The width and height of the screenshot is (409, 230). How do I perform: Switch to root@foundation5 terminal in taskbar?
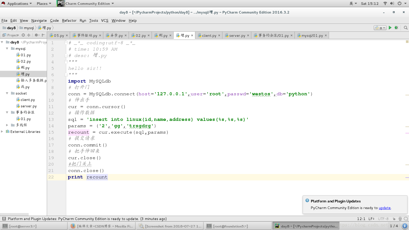tap(238, 226)
